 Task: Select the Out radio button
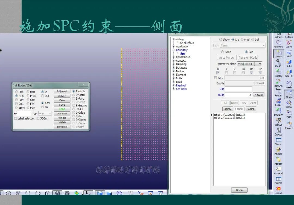pos(45,96)
